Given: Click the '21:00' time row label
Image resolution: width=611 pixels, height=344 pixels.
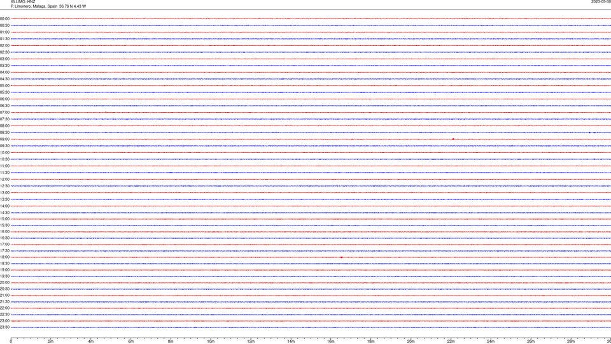Looking at the screenshot, I should pyautogui.click(x=4, y=295).
